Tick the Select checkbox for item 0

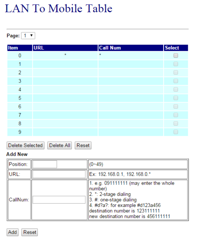point(175,56)
